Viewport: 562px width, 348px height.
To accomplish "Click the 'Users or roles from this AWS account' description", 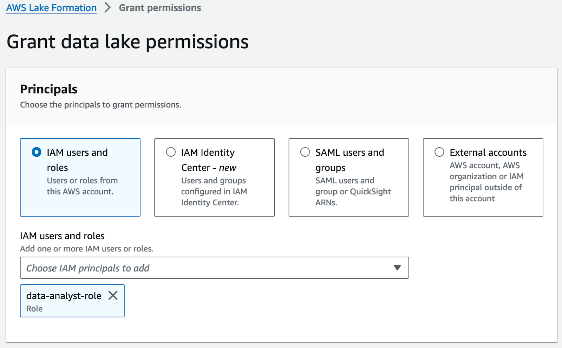I will tap(82, 186).
